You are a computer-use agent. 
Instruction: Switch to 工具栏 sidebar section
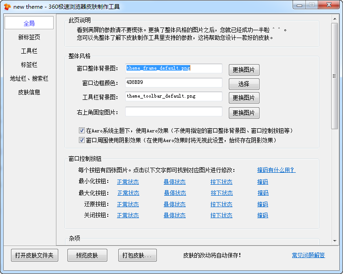(29, 51)
